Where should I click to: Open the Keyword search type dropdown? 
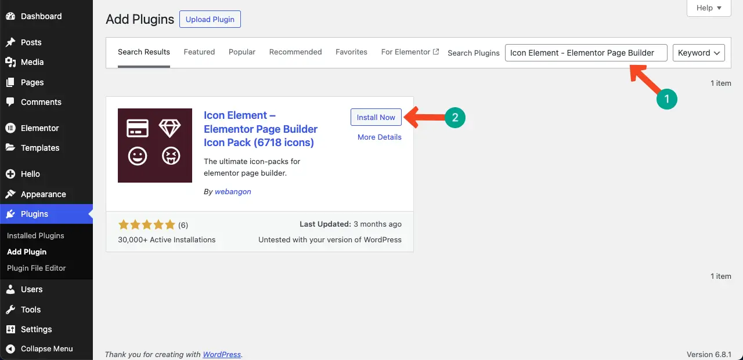tap(699, 53)
